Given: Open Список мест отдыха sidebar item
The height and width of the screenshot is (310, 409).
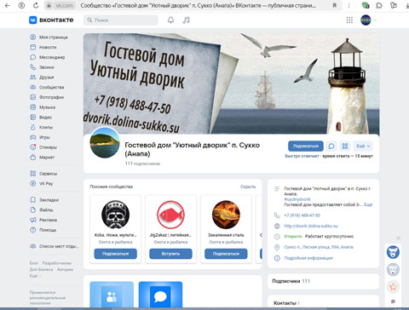Looking at the screenshot, I should point(54,246).
